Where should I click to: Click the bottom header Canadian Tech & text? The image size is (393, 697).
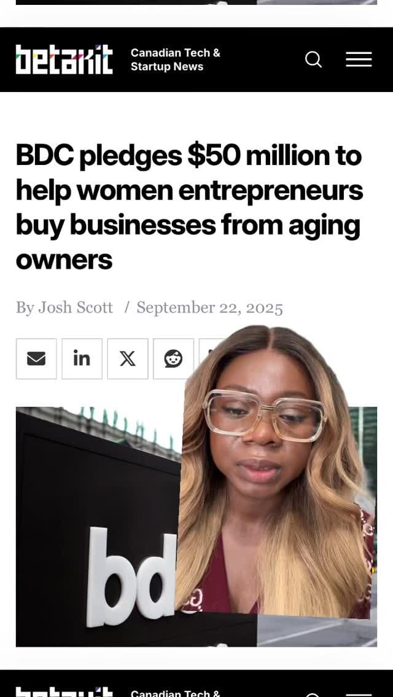176,693
